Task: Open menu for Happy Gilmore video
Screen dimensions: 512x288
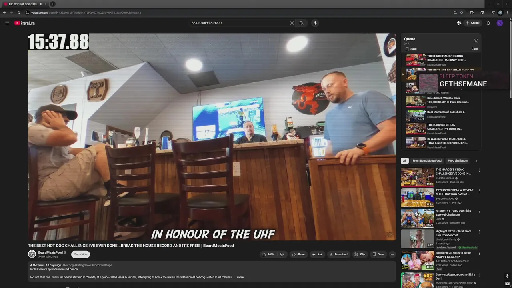Action: [x=479, y=254]
